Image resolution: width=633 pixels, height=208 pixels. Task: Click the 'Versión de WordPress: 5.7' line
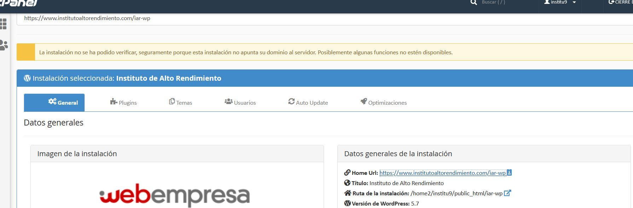382,204
